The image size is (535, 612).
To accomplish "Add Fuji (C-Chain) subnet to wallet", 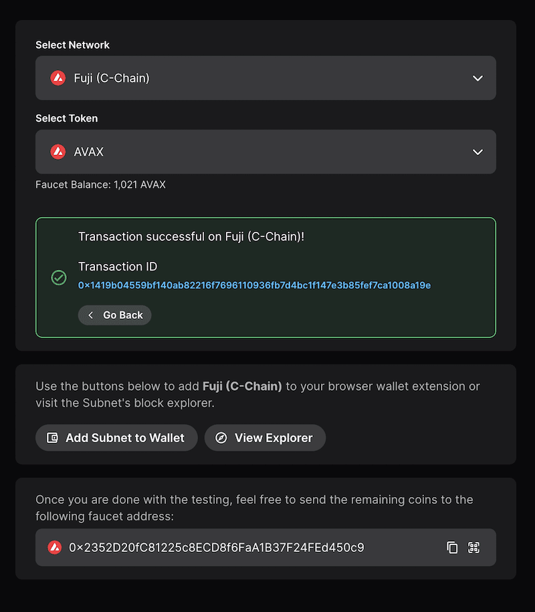I will 116,438.
